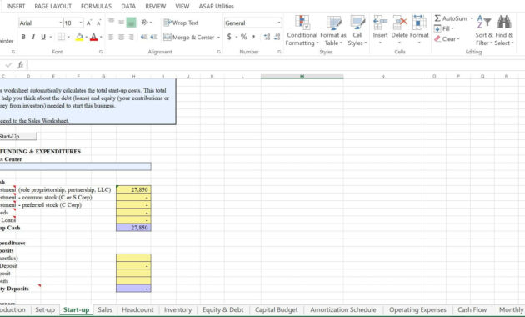Apply Accounting dollar format

(229, 37)
